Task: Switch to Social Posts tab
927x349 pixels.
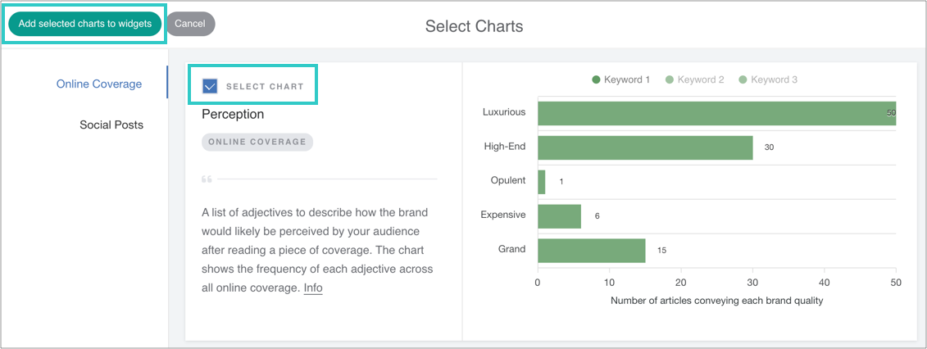Action: pyautogui.click(x=111, y=125)
